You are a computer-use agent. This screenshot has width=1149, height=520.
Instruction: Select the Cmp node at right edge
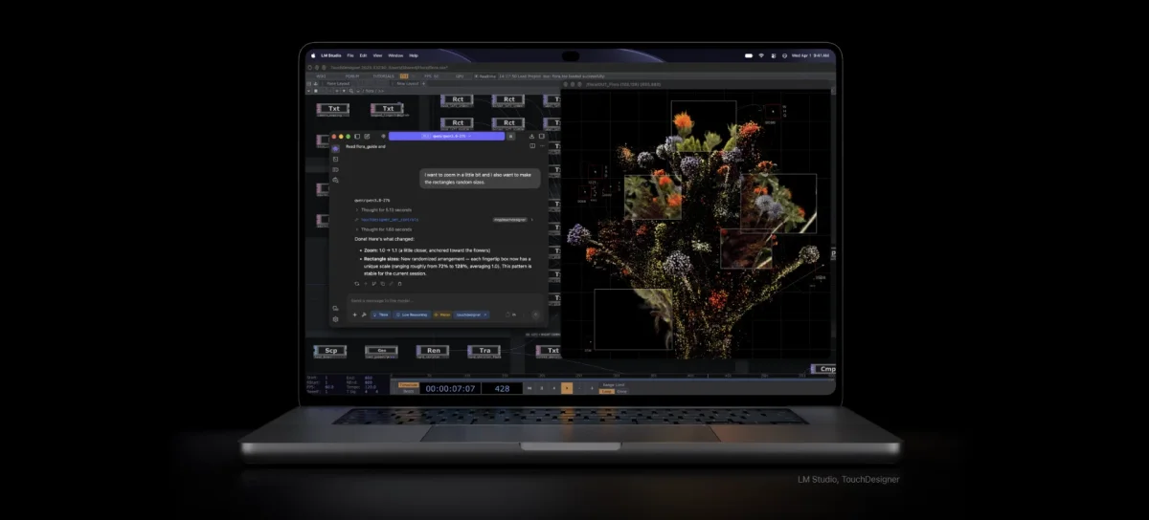(x=822, y=369)
